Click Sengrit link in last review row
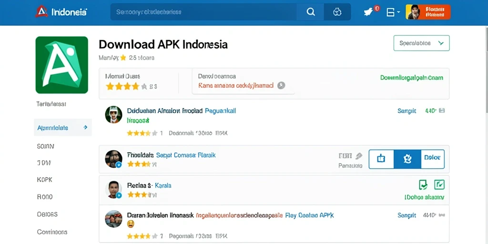The height and width of the screenshot is (244, 488). click(407, 215)
